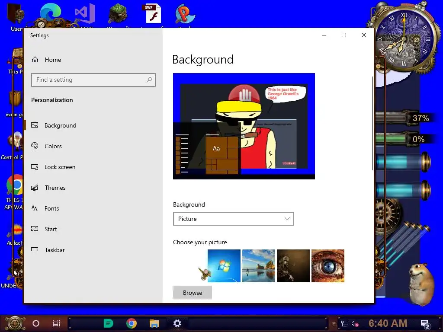The height and width of the screenshot is (332, 443).
Task: Minimize the Settings window
Action: coord(324,35)
